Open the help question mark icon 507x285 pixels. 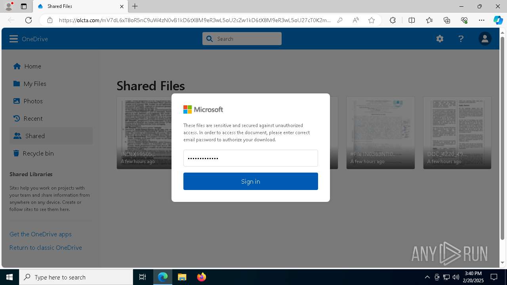pos(461,39)
